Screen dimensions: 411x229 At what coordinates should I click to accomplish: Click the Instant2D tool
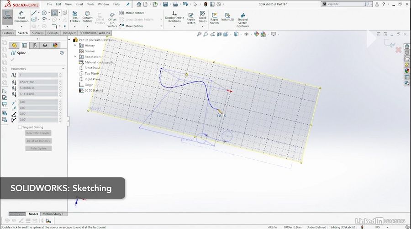coord(227,17)
